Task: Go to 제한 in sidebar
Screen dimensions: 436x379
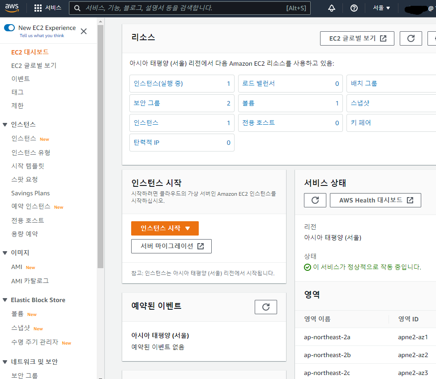Action: [17, 105]
